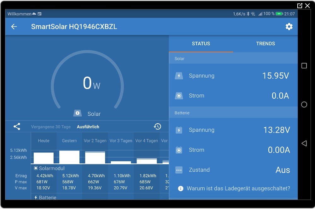Open Warum ist das Ladegerät ausgeschaltet link
315x209 pixels.
[x=238, y=188]
